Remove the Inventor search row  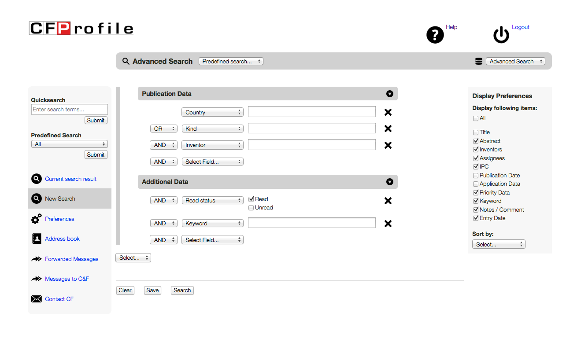pyautogui.click(x=388, y=145)
